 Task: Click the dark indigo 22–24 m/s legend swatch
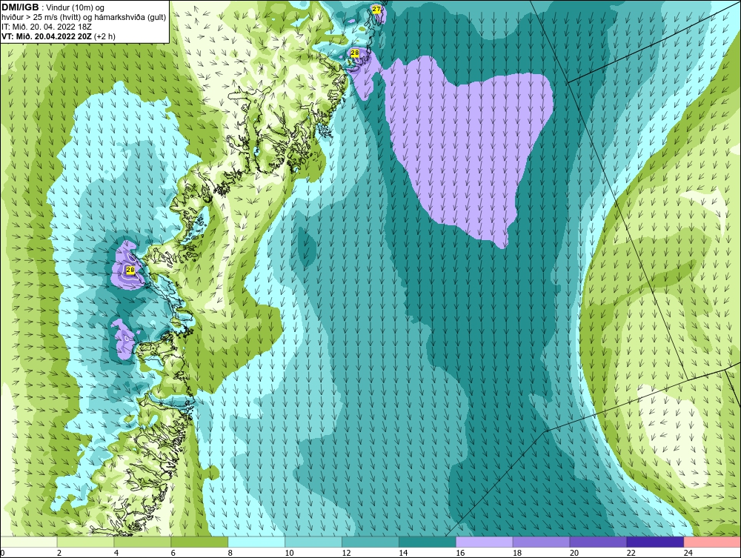point(655,542)
